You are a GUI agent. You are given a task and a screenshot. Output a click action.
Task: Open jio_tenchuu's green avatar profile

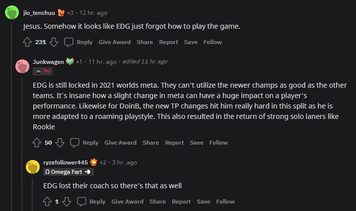pyautogui.click(x=12, y=12)
